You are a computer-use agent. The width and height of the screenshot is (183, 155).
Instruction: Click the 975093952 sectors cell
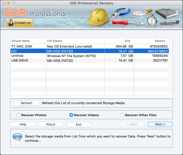(151, 46)
